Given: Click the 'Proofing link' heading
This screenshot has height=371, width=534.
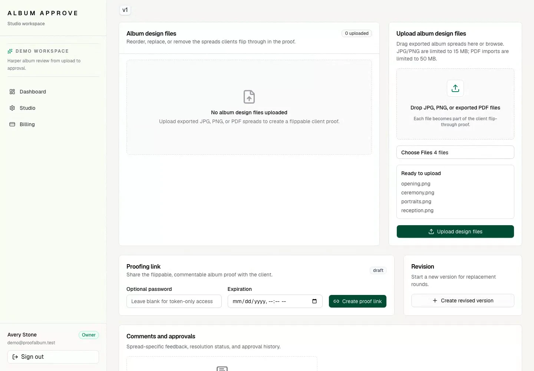Looking at the screenshot, I should (143, 266).
